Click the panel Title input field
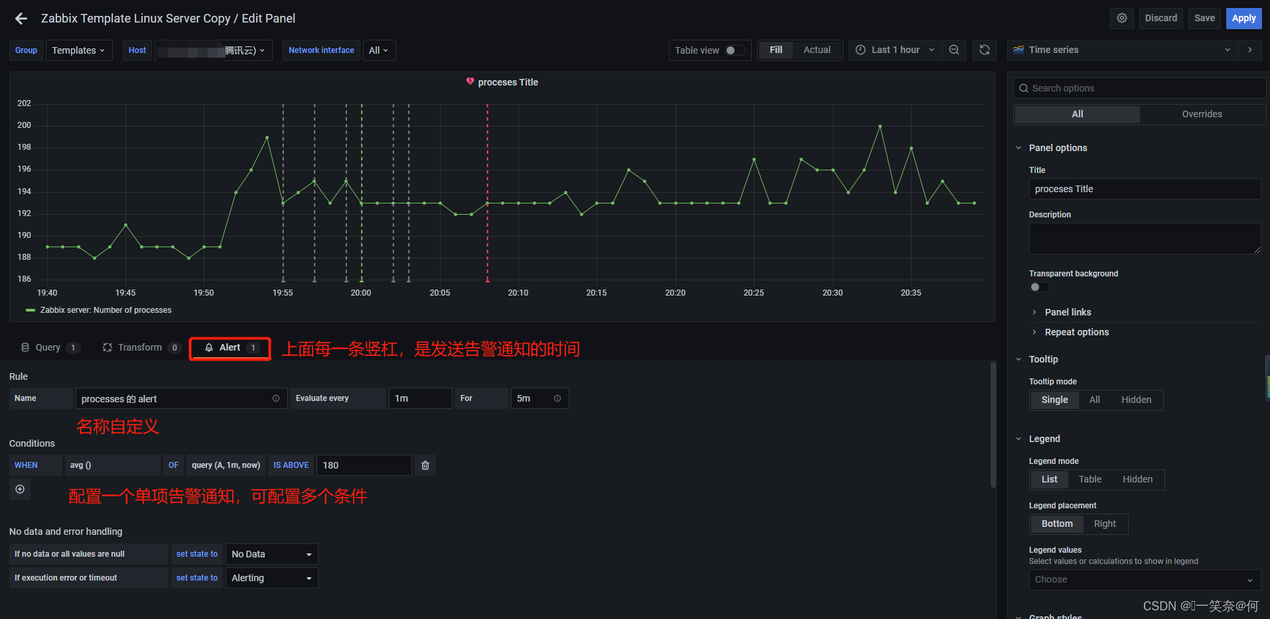The width and height of the screenshot is (1270, 619). tap(1145, 189)
